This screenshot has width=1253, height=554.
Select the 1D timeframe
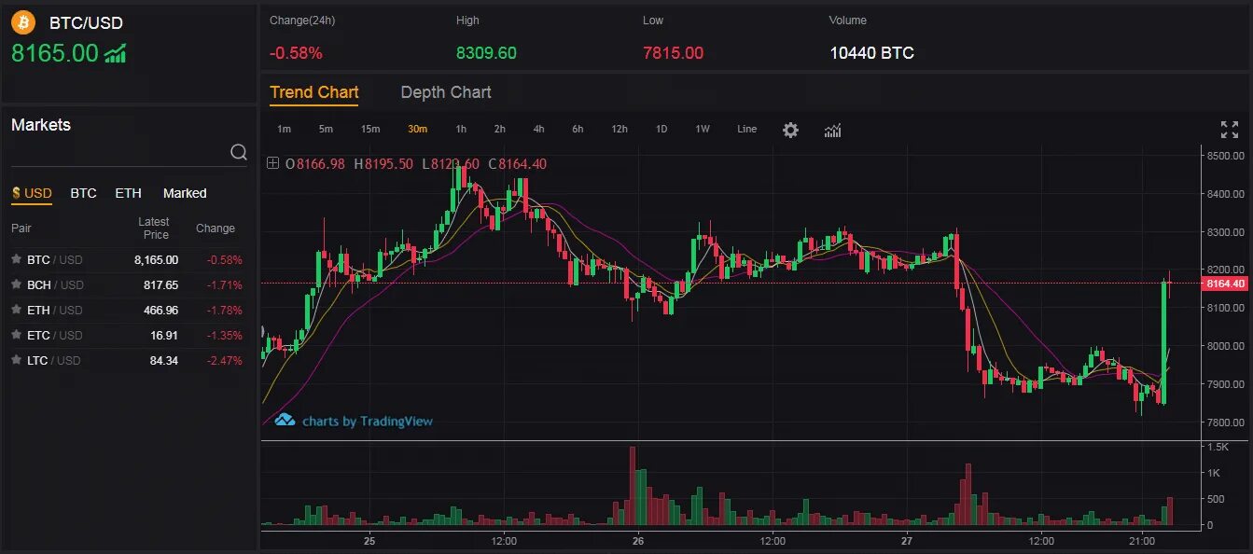[x=661, y=130]
